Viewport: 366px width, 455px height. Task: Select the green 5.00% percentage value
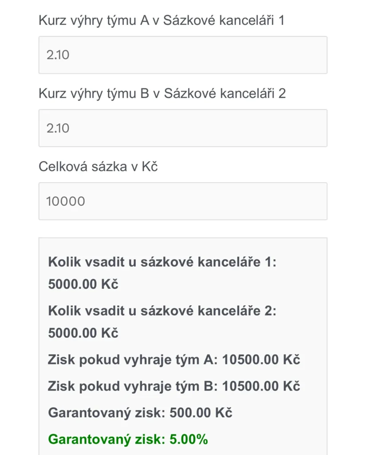coord(189,439)
